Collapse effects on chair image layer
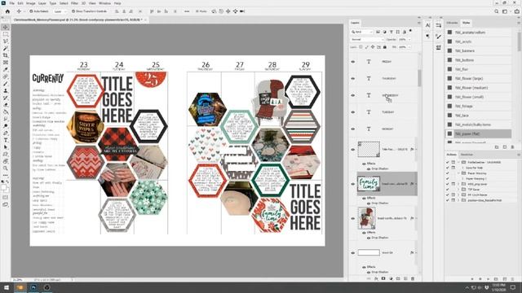The image size is (522, 293). (x=416, y=218)
